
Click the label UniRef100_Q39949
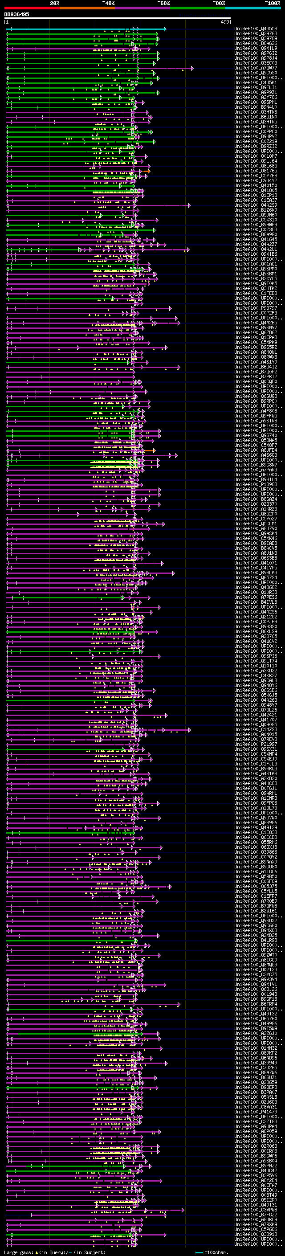256,1063
